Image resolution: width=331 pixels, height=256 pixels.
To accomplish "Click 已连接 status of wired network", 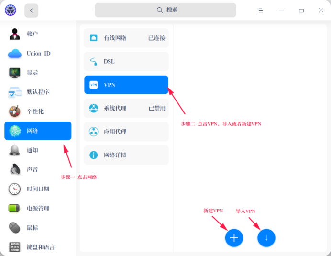I will (x=156, y=38).
